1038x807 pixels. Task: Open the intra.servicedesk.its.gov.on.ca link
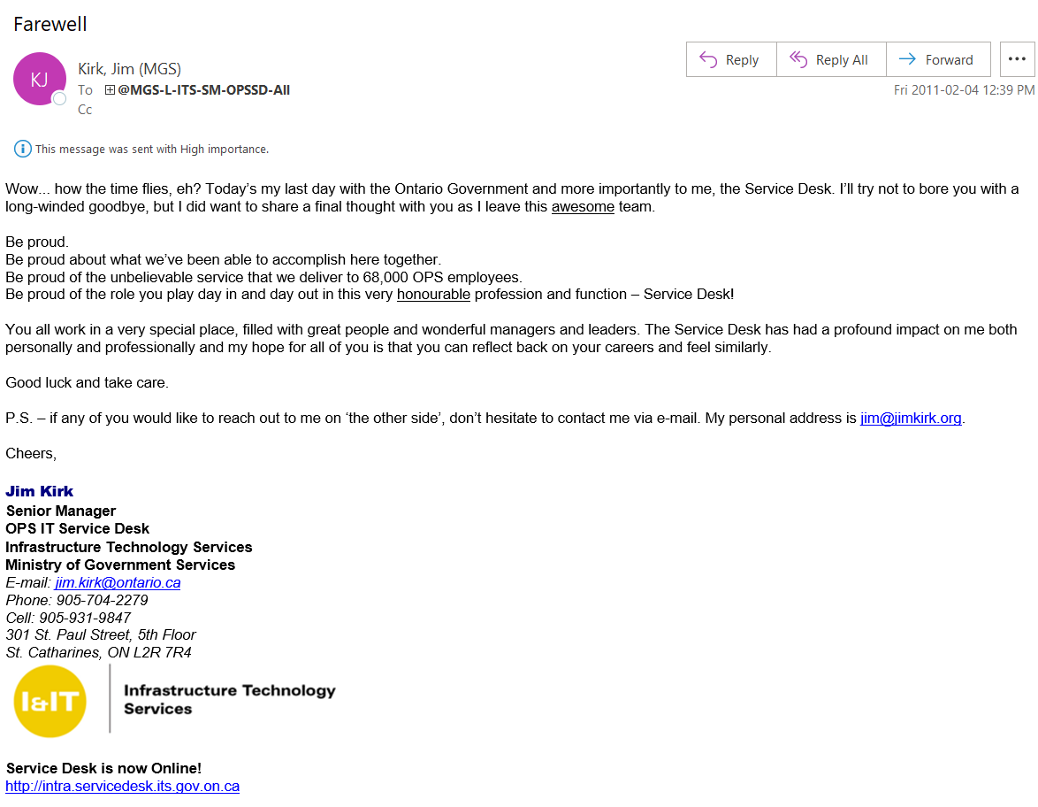(122, 786)
